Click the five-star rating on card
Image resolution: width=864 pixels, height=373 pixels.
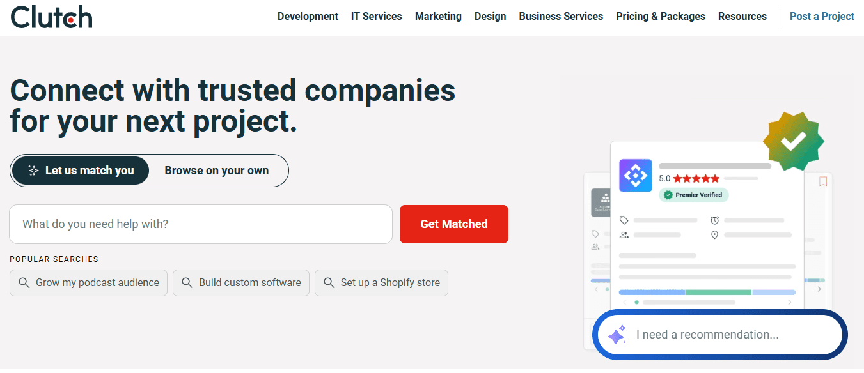tap(696, 179)
